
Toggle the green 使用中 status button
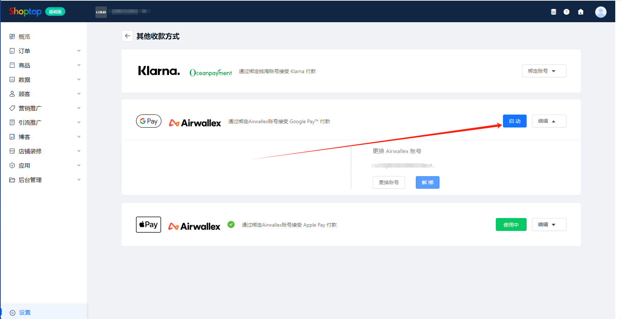tap(511, 224)
